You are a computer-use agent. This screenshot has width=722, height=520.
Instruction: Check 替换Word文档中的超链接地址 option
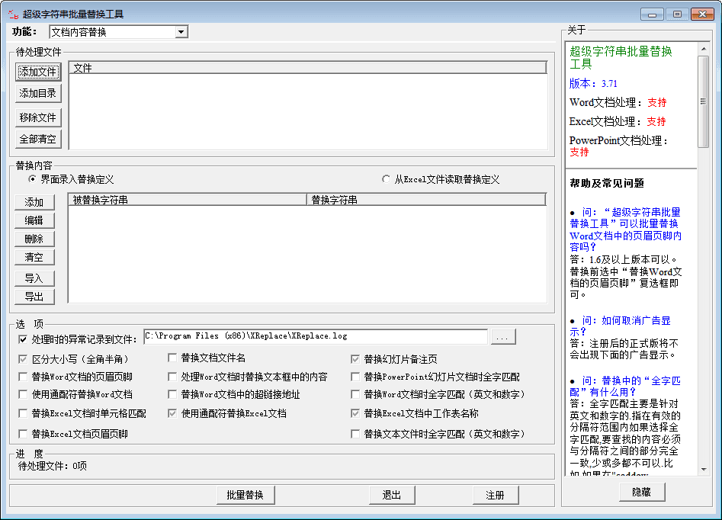(173, 395)
